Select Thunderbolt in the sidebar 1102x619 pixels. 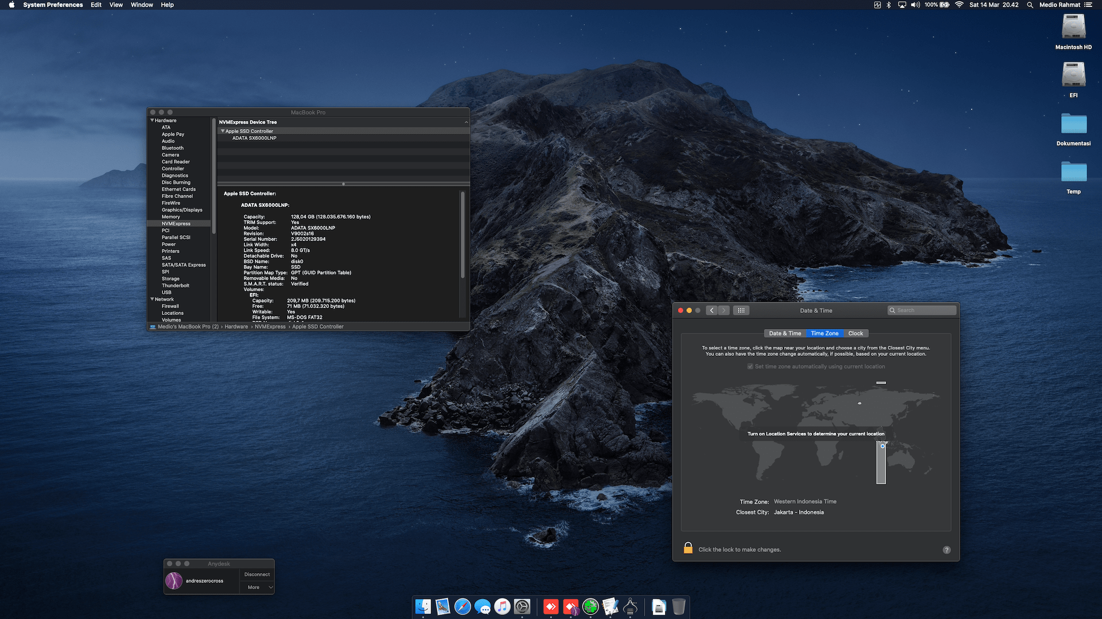(175, 285)
